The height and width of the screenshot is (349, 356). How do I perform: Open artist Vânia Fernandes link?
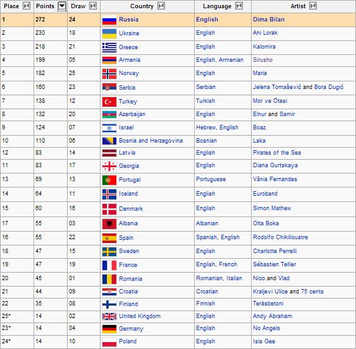[275, 179]
